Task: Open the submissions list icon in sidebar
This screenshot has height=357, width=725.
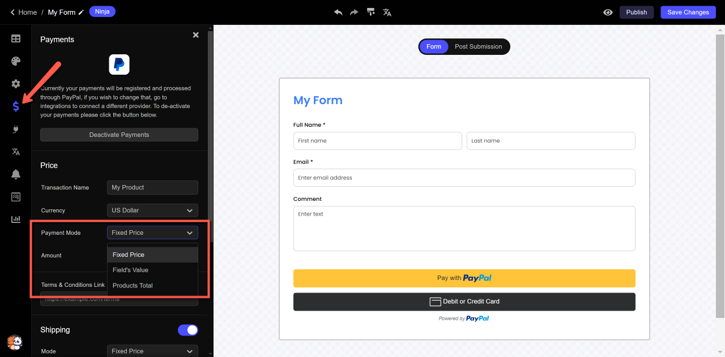Action: coord(16,197)
